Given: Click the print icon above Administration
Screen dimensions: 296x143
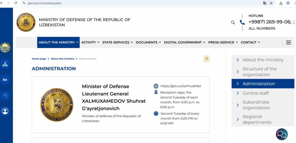Looking at the screenshot, I should [206, 59].
